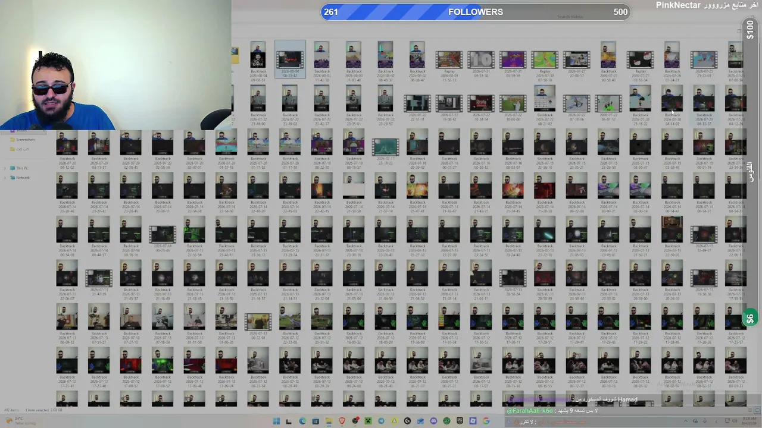Select video Backtrack 2026-07-22 23-42-37
The height and width of the screenshot is (428, 762).
coord(321,104)
